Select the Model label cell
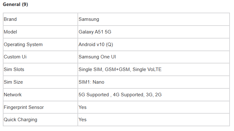This screenshot has width=234, height=131. (10, 32)
